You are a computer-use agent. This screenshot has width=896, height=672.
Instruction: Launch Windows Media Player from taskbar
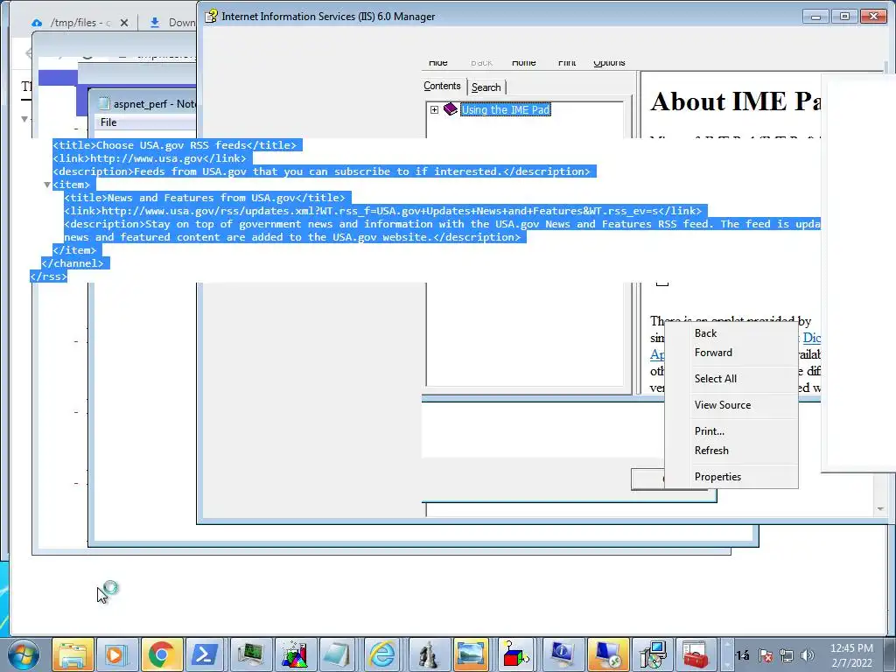point(117,654)
